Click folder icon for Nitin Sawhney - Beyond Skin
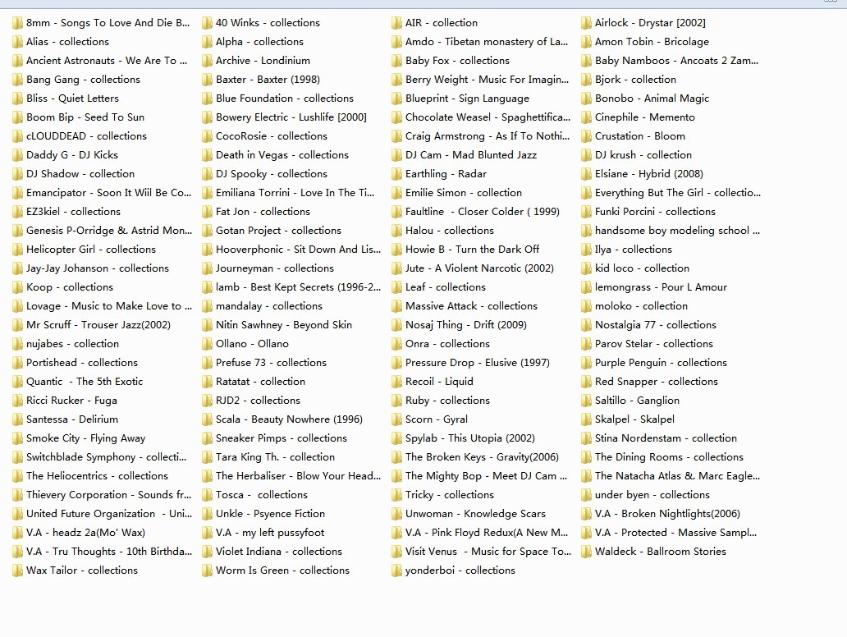This screenshot has width=847, height=637. (x=207, y=325)
